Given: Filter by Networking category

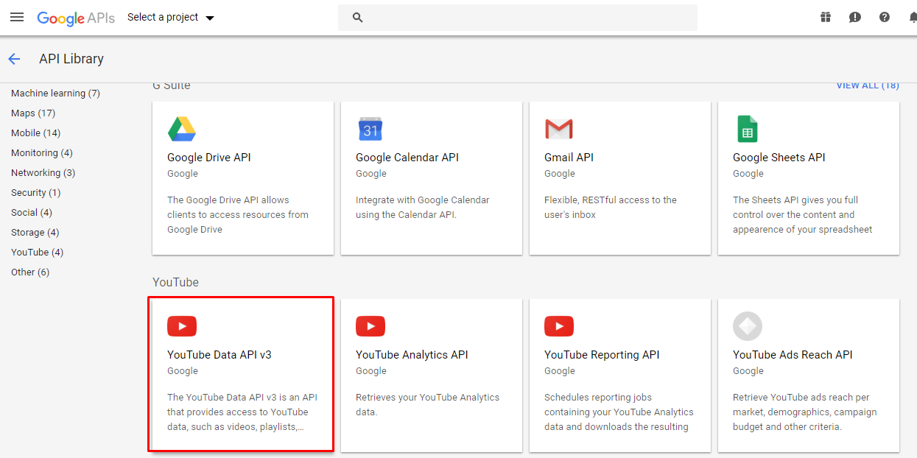Looking at the screenshot, I should point(43,173).
